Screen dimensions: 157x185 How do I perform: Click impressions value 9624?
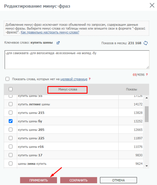coord(139,164)
